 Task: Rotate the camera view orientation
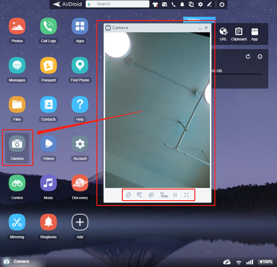(x=128, y=195)
